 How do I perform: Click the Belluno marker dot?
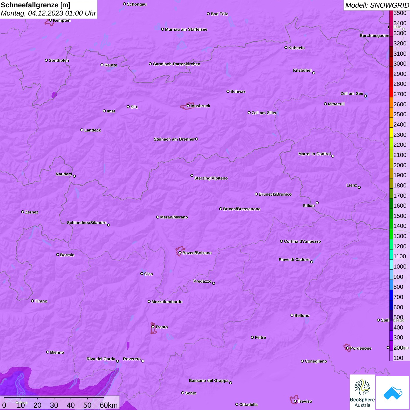(292, 315)
